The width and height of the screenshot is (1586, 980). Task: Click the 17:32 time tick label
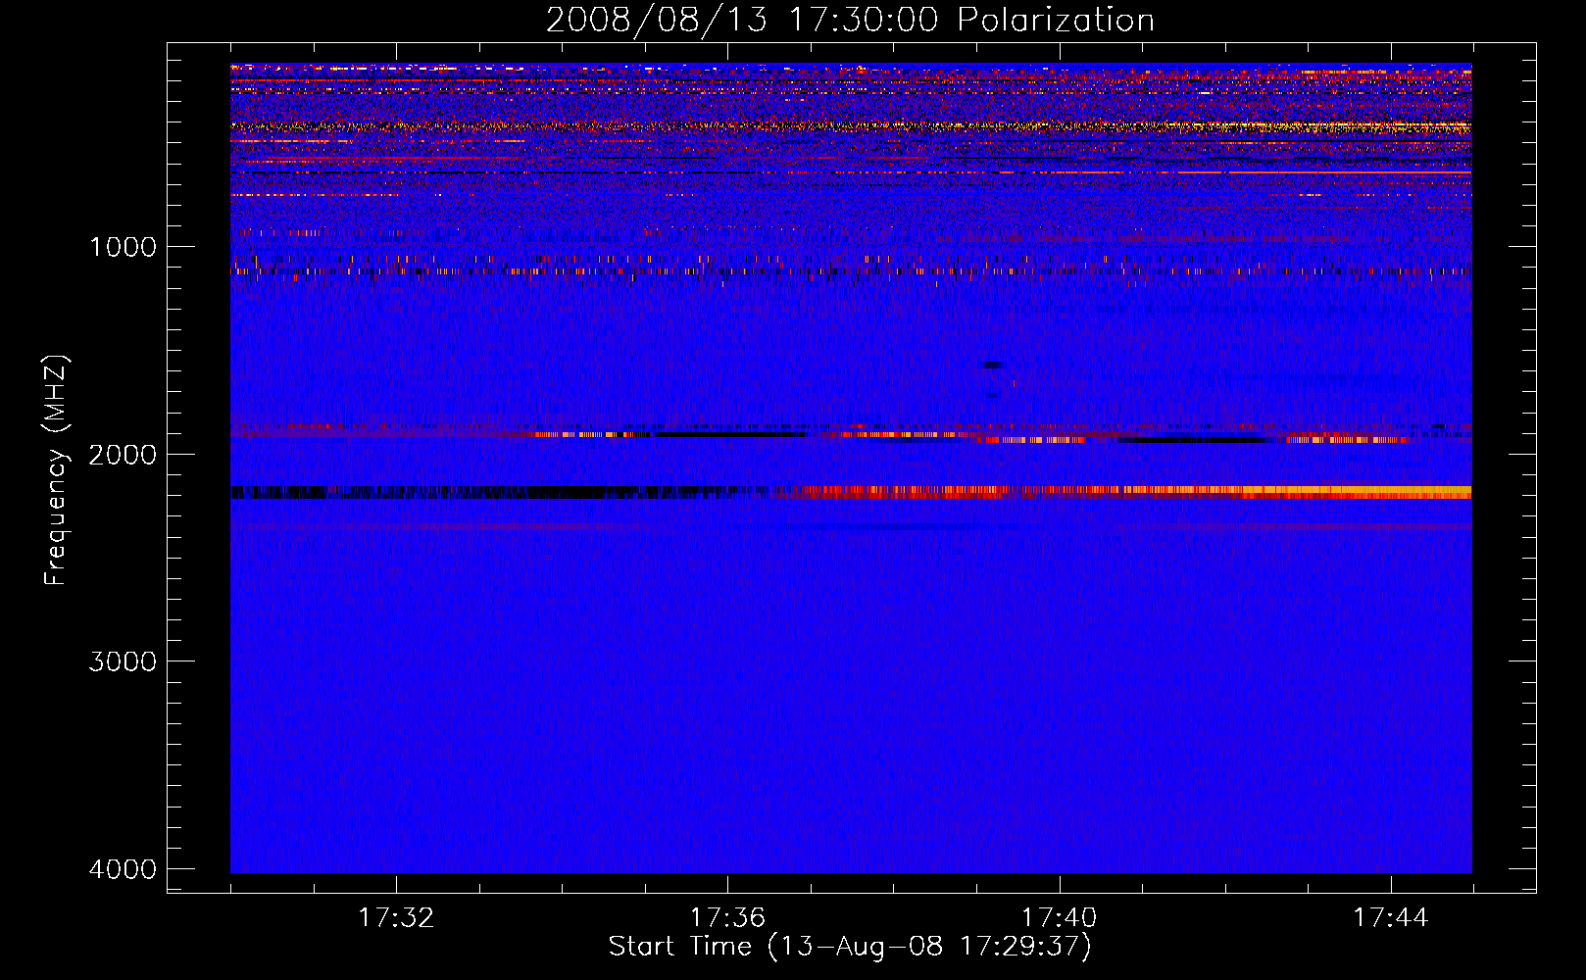[x=396, y=918]
